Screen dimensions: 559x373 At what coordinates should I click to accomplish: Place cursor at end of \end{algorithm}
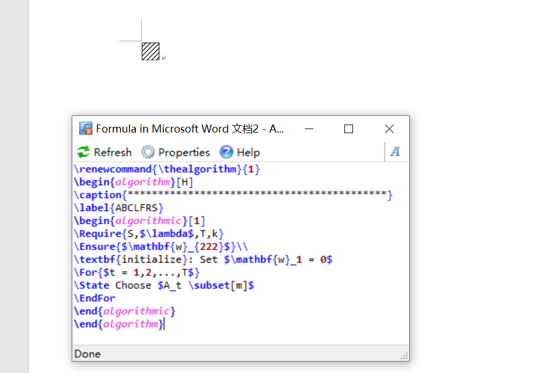[164, 324]
